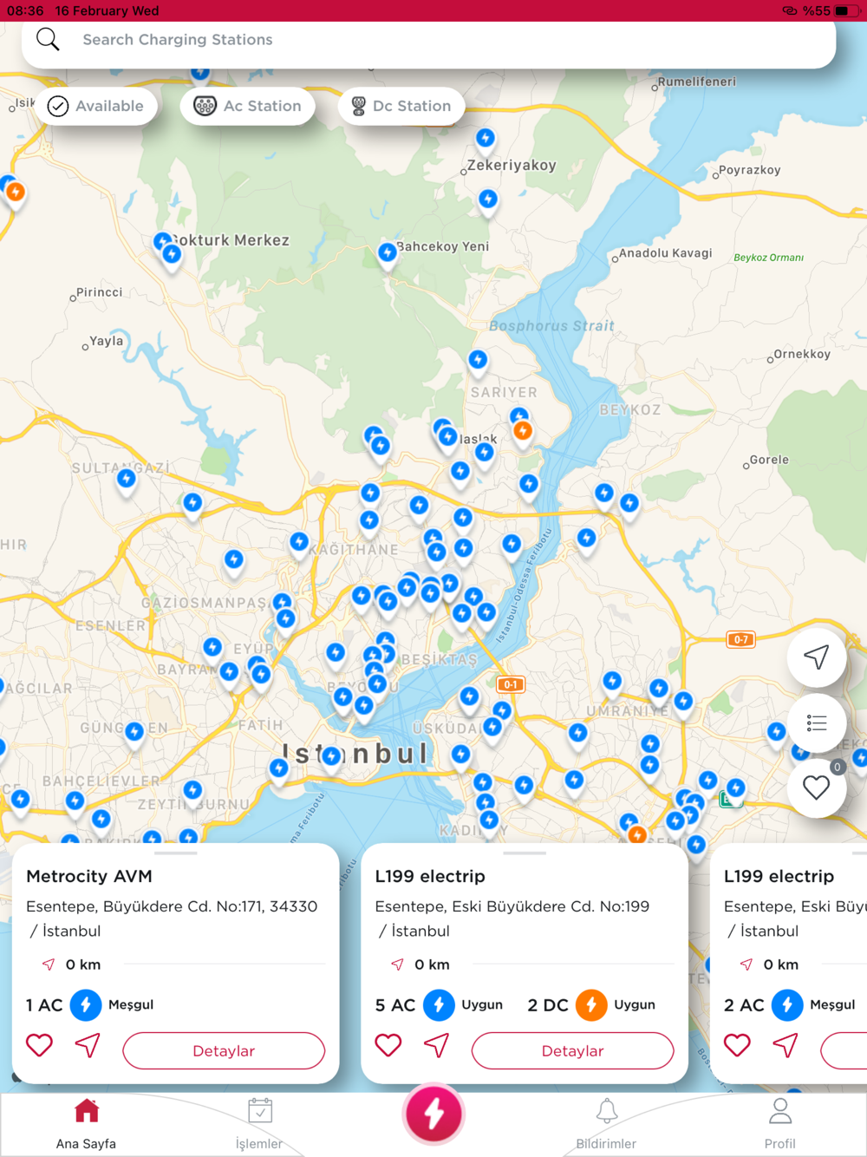Select station pin left of Kagithane label
The image size is (867, 1157).
298,544
